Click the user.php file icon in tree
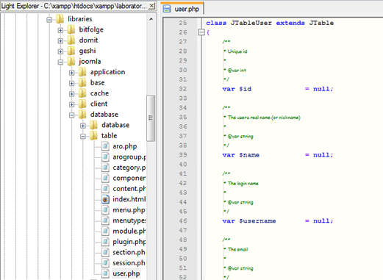 [x=105, y=273]
